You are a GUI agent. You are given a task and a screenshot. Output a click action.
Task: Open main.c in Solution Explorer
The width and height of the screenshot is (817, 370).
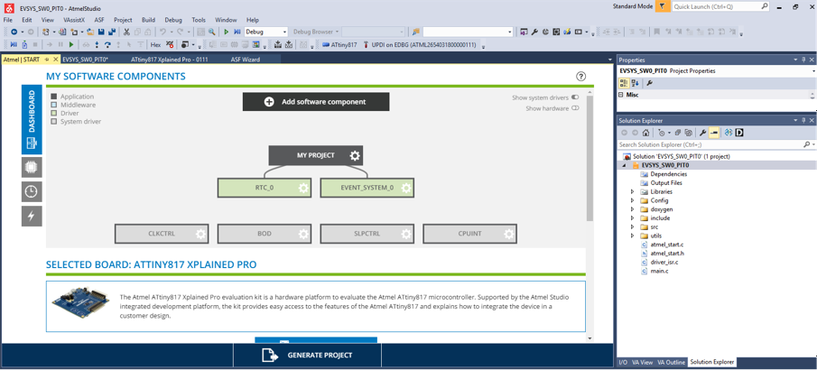(x=659, y=271)
